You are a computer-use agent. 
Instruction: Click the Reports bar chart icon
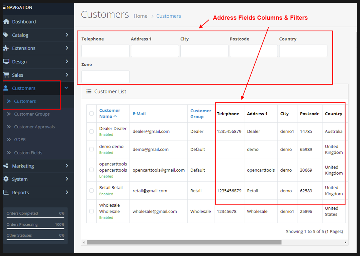(x=6, y=192)
